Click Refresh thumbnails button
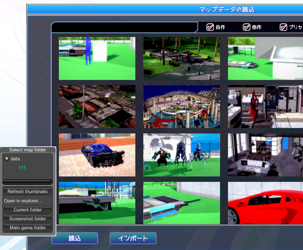303x250 pixels. [28, 192]
